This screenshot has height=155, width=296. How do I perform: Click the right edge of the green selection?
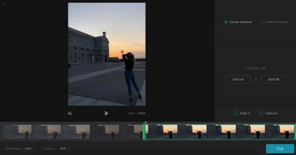(x=295, y=132)
